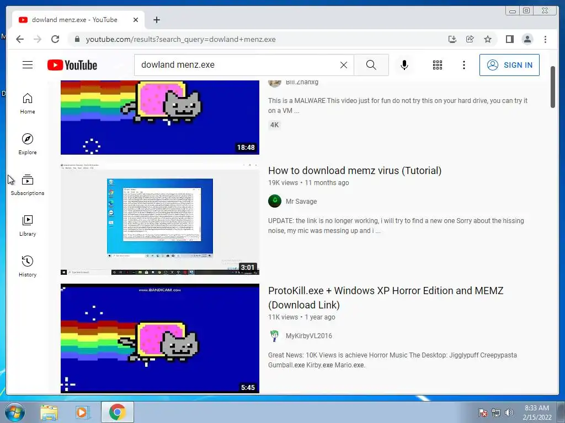The image size is (565, 423).
Task: Open History in the sidebar
Action: (28, 267)
